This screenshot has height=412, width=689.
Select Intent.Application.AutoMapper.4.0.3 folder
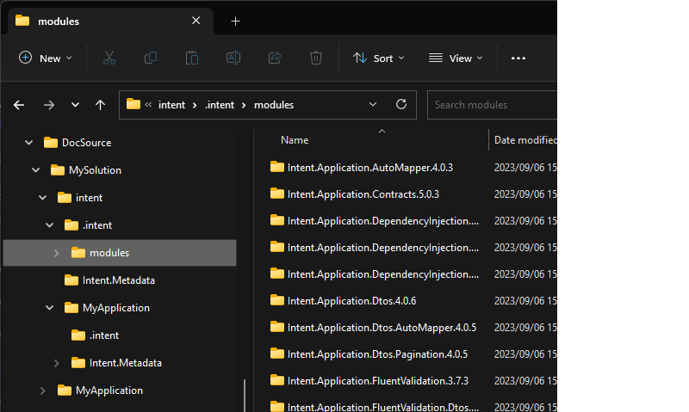click(370, 168)
